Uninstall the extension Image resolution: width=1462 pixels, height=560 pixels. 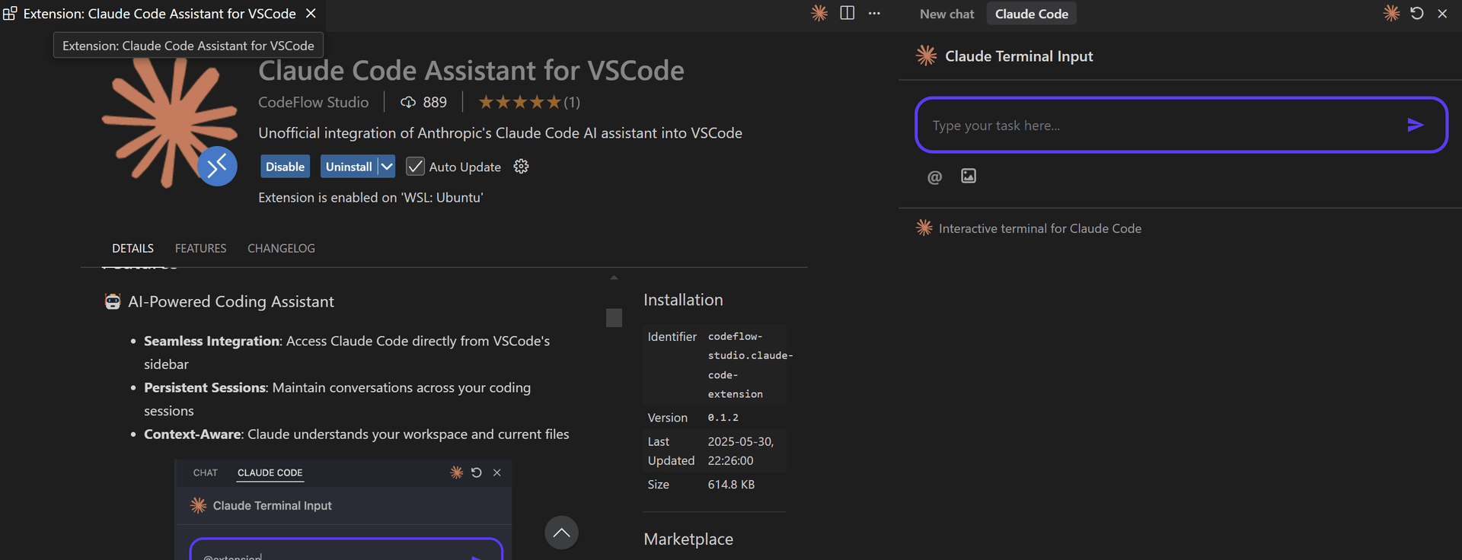[x=349, y=167]
